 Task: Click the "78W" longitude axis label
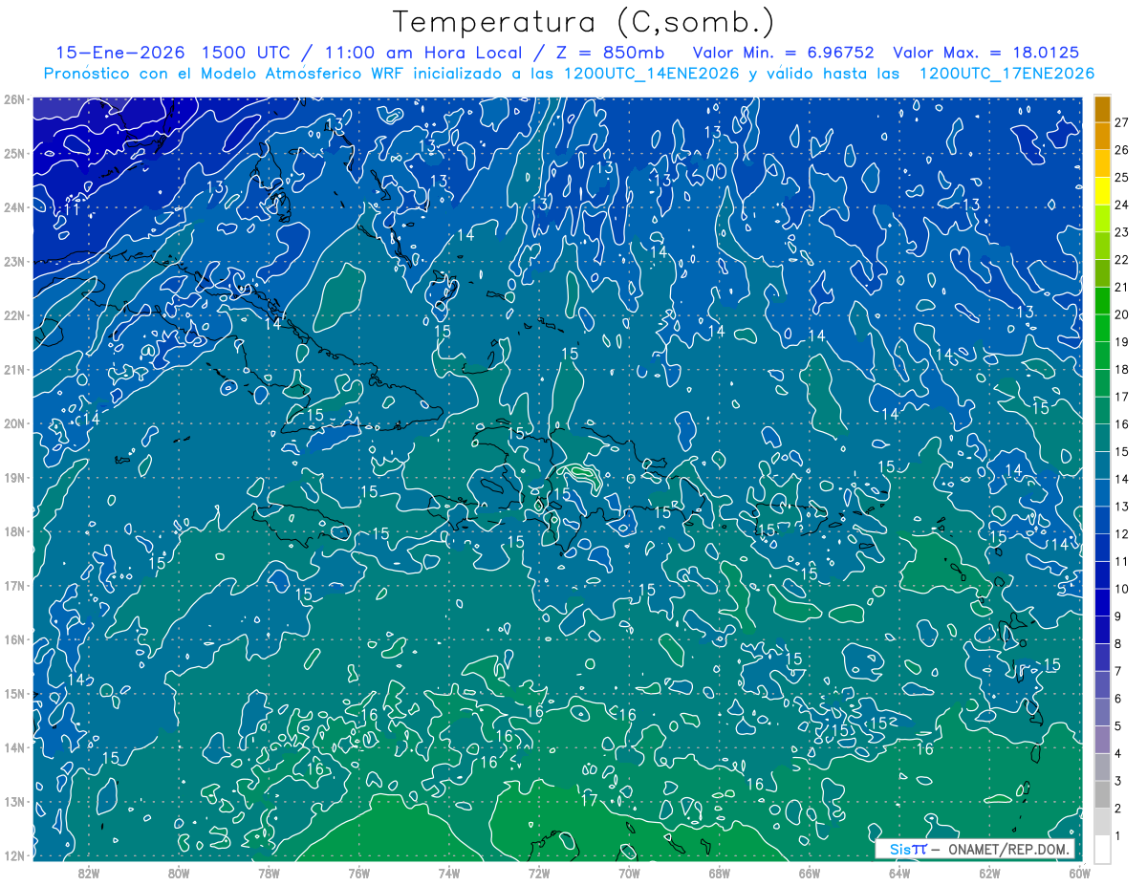point(269,873)
